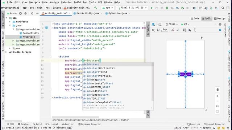232x130 pixels.
Task: Open the VCS menu
Action: (x=100, y=3)
